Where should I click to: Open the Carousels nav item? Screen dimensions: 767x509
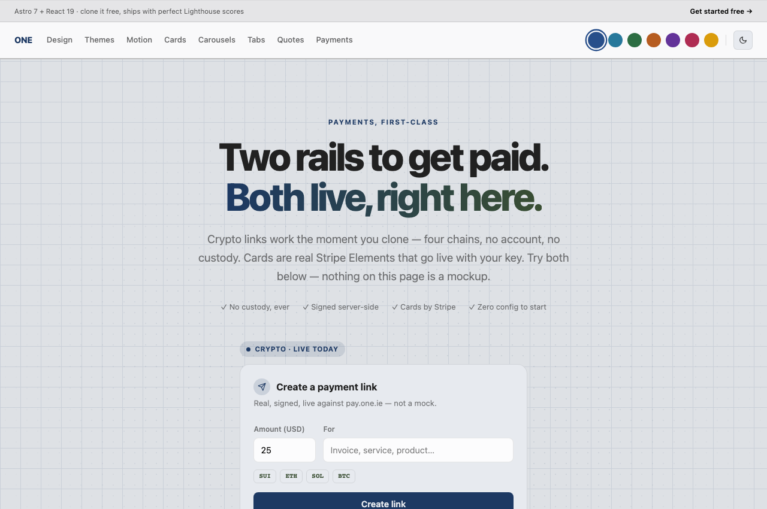click(217, 40)
